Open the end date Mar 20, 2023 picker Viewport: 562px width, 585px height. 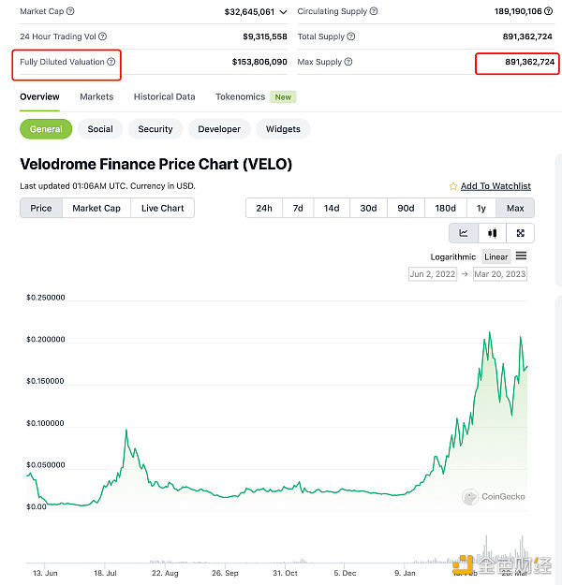pos(499,274)
